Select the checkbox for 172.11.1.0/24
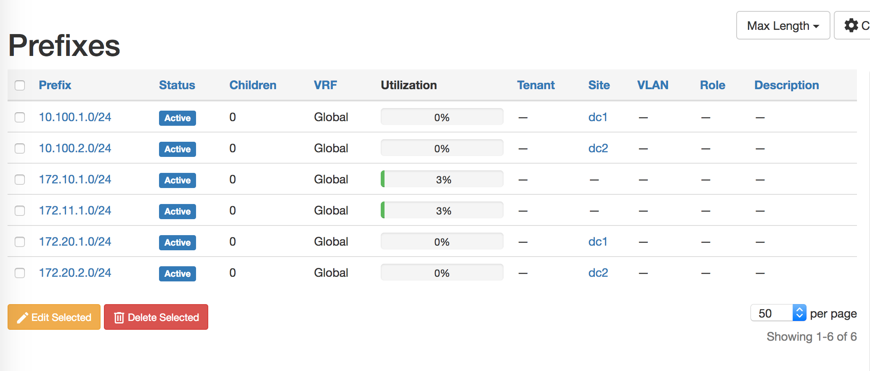The image size is (870, 371). click(20, 211)
